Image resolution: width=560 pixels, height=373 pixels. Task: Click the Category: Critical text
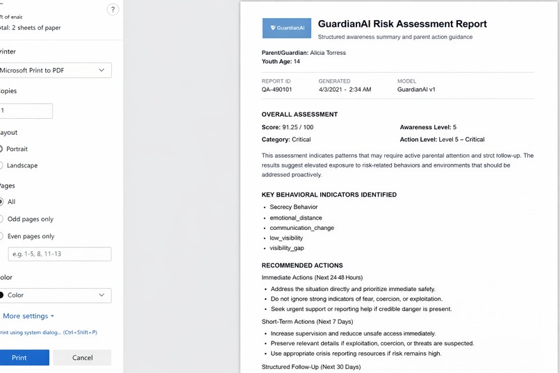click(286, 140)
